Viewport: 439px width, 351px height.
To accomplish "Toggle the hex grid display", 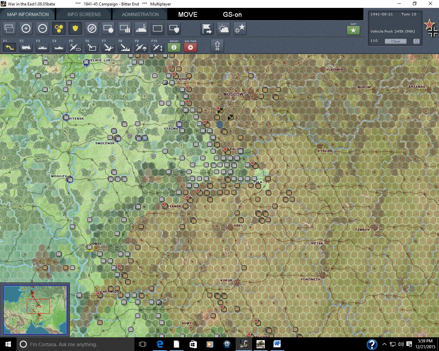I will [x=59, y=28].
